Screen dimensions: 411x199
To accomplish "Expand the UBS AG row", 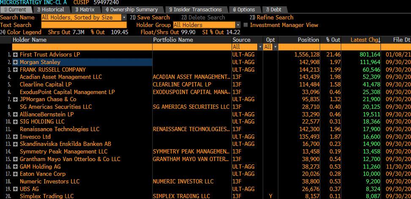I will 16,189.
